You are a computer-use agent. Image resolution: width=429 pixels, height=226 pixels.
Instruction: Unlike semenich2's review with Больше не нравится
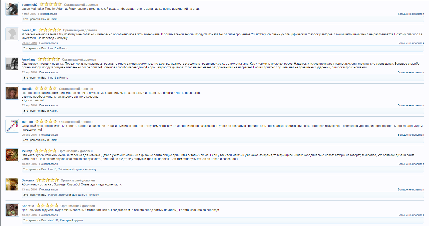pyautogui.click(x=411, y=14)
